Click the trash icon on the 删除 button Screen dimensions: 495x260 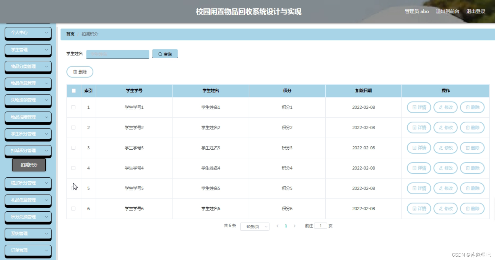click(75, 72)
